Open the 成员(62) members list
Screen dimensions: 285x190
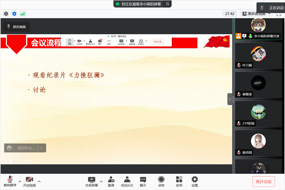tap(127, 181)
